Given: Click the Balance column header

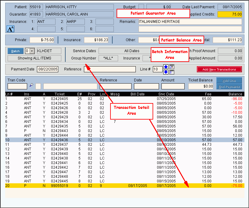Looking at the screenshot, I should [x=235, y=94].
